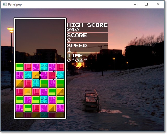Screen dimensions: 167x134
Task: Click the TIME counter display
Action: click(x=87, y=58)
